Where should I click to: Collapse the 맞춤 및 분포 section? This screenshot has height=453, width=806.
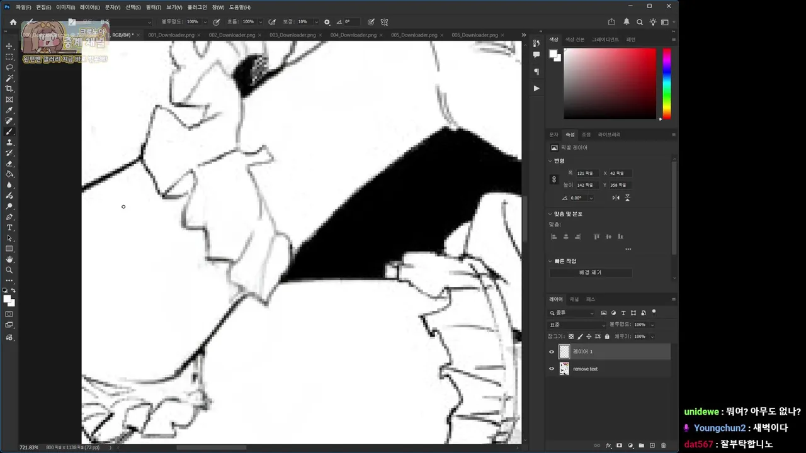click(550, 214)
